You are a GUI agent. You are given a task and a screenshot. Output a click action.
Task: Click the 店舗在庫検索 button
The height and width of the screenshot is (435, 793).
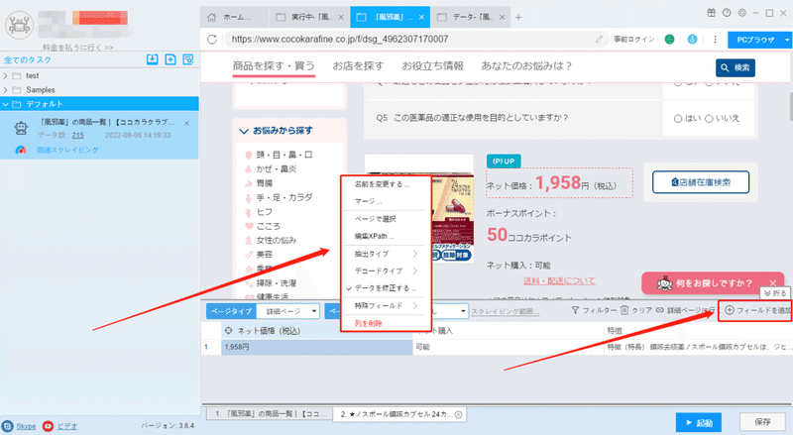(701, 182)
